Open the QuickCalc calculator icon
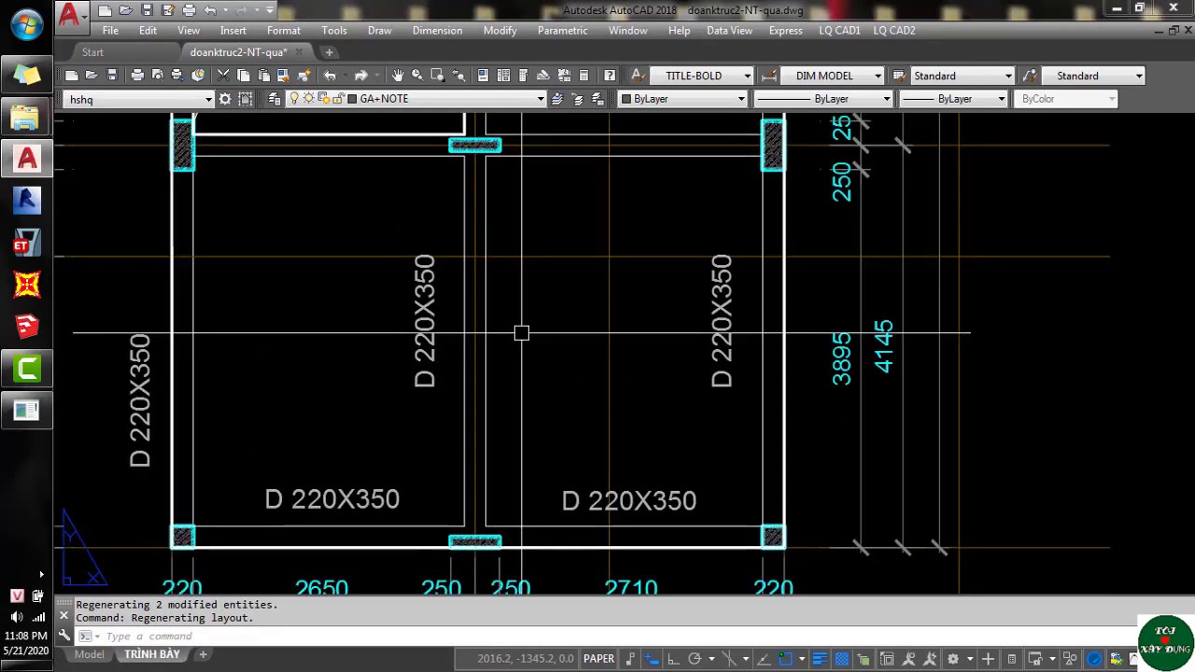The height and width of the screenshot is (672, 1195). (583, 76)
